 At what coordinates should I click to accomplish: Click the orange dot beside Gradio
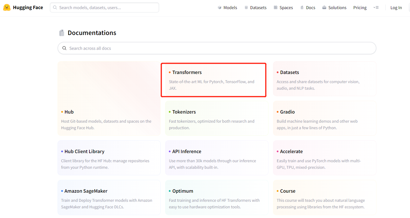(x=278, y=112)
